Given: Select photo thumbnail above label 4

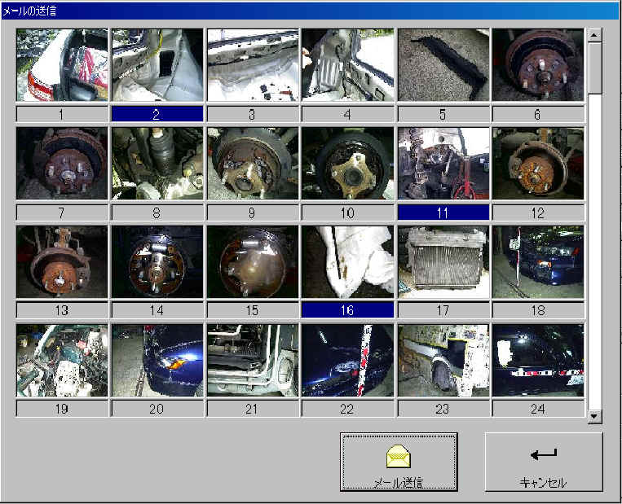Looking at the screenshot, I should [x=348, y=65].
